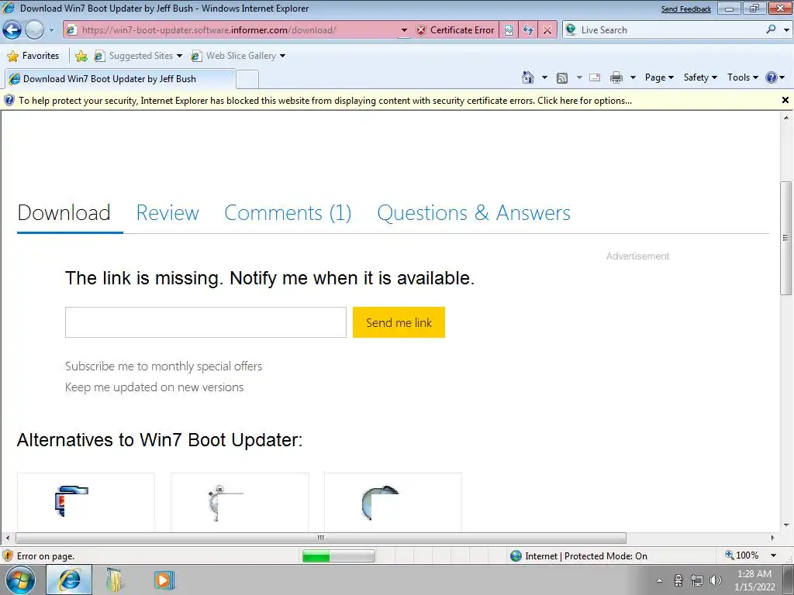The width and height of the screenshot is (794, 595).
Task: Expand the address bar dropdown arrow
Action: [x=403, y=30]
